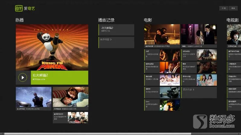Open the movie tile with orange-background man

coord(162,67)
